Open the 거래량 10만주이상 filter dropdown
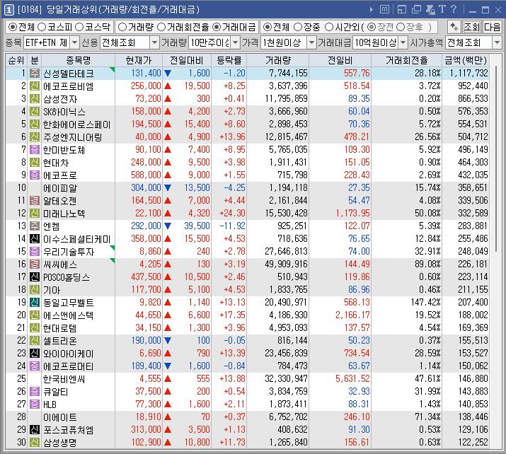The image size is (506, 454). click(x=236, y=42)
